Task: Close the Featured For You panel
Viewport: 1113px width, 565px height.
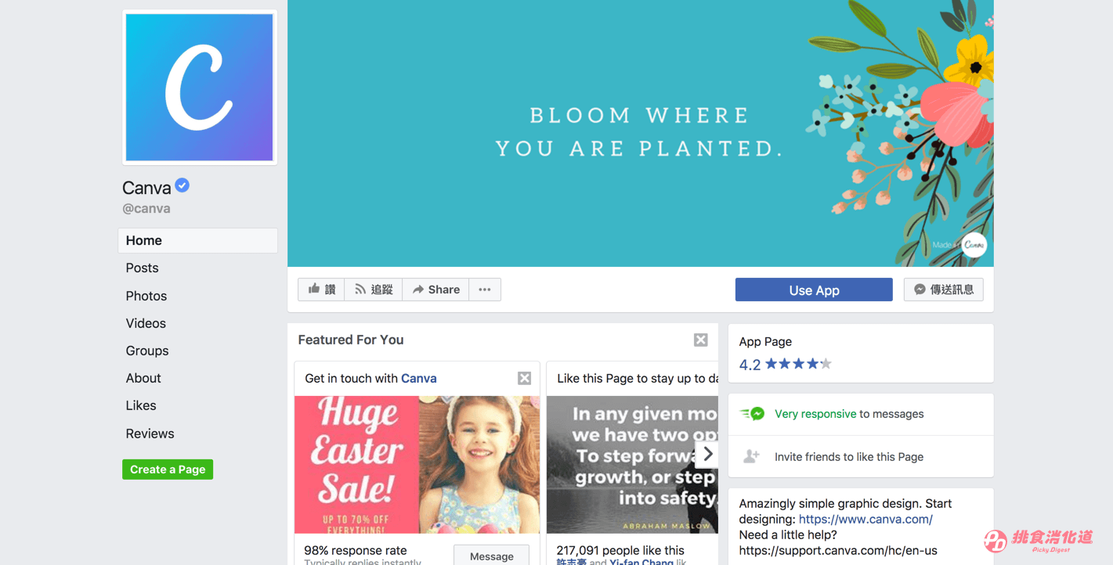Action: click(701, 340)
